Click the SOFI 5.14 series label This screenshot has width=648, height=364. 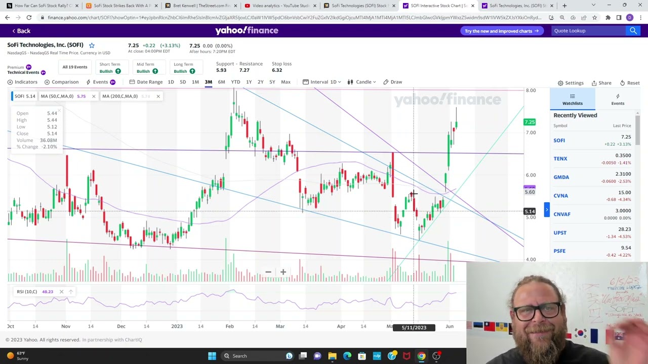coord(24,96)
